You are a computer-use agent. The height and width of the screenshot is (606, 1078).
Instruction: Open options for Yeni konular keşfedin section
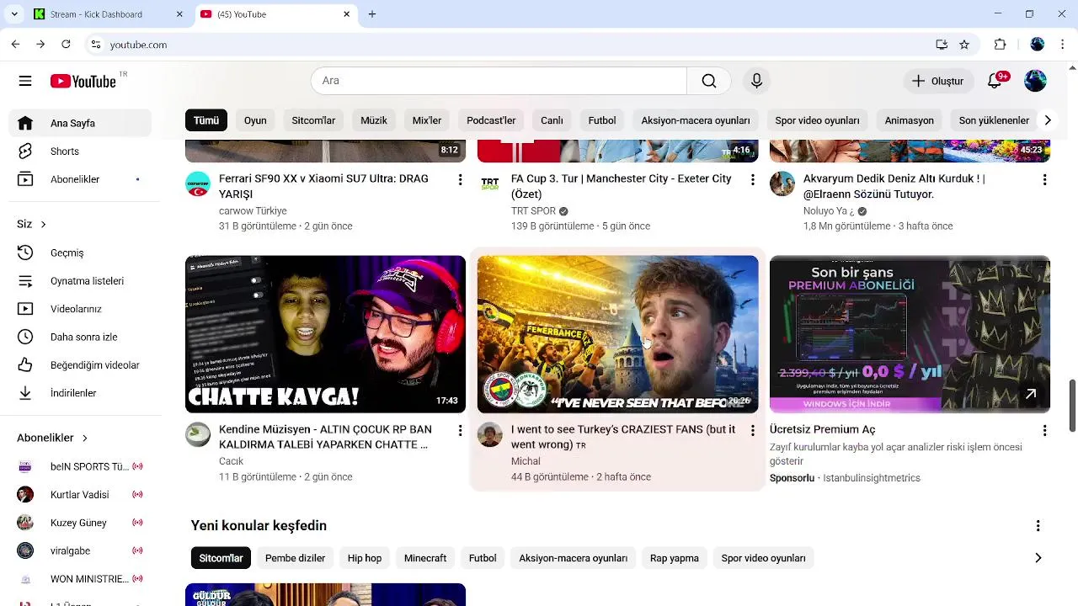[1038, 525]
